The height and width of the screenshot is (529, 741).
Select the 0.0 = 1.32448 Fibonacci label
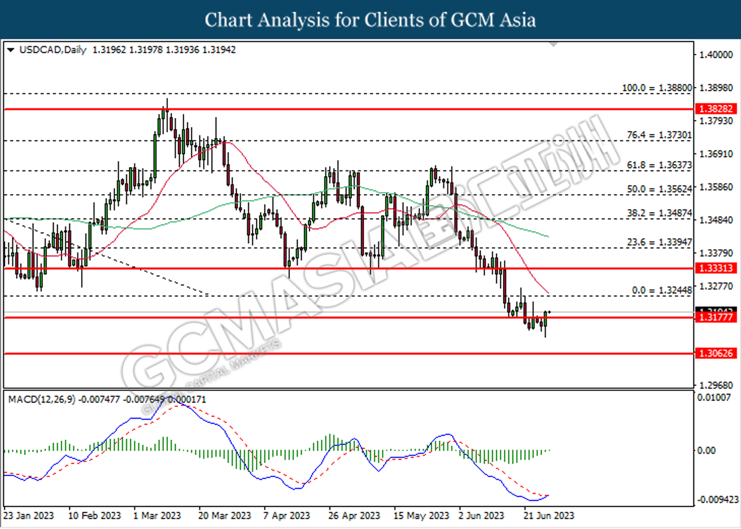point(662,290)
